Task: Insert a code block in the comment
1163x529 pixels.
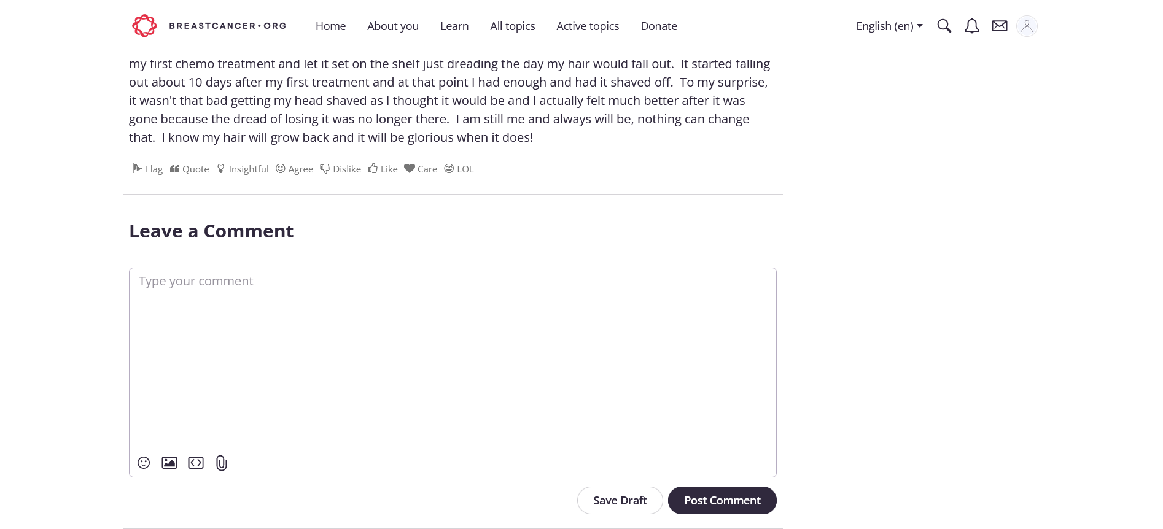Action: [195, 463]
